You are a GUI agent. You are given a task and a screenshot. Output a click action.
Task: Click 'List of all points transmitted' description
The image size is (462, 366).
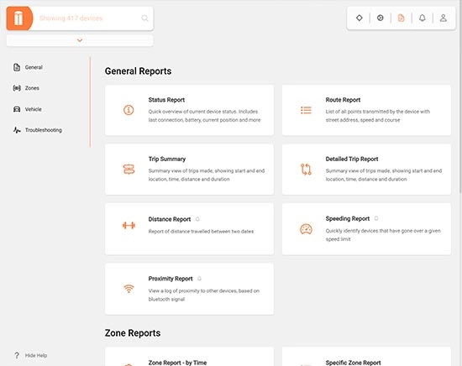click(378, 116)
